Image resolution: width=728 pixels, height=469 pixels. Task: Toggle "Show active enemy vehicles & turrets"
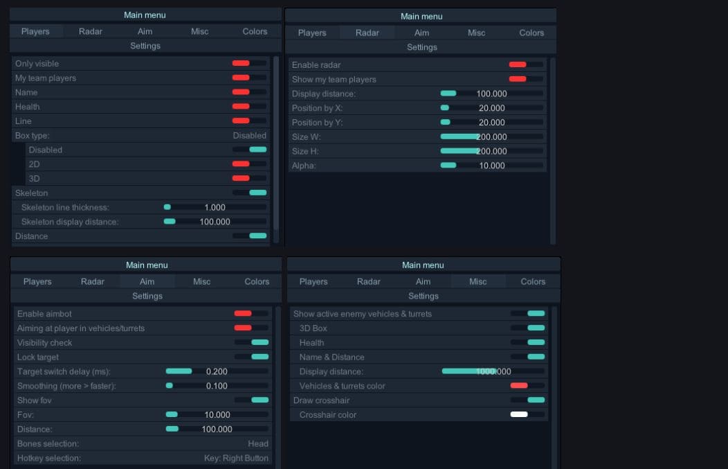coord(527,314)
